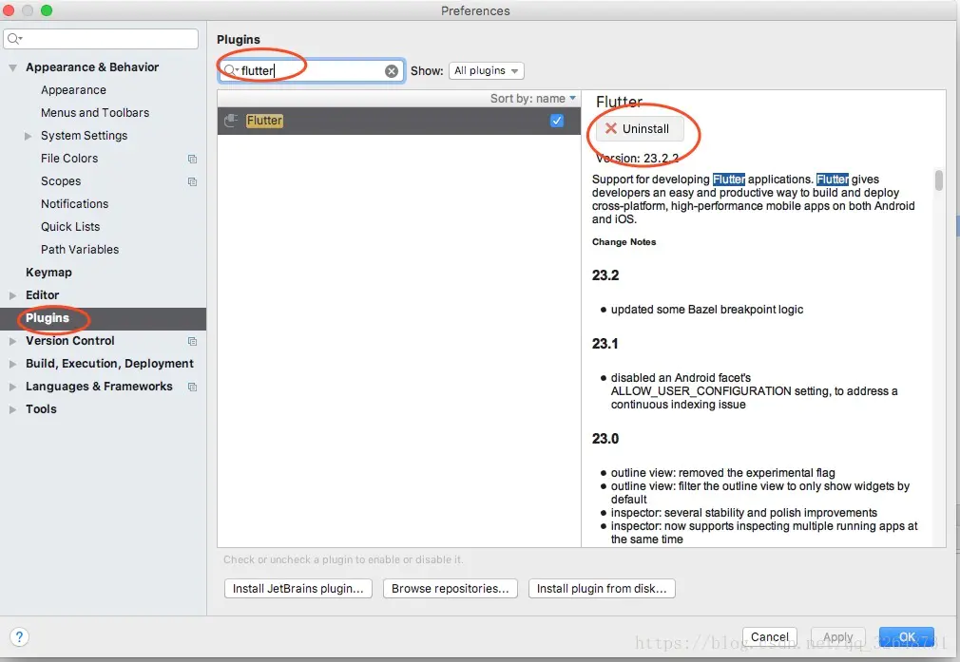The width and height of the screenshot is (960, 662).
Task: Expand the Languages & Frameworks section
Action: click(x=12, y=387)
